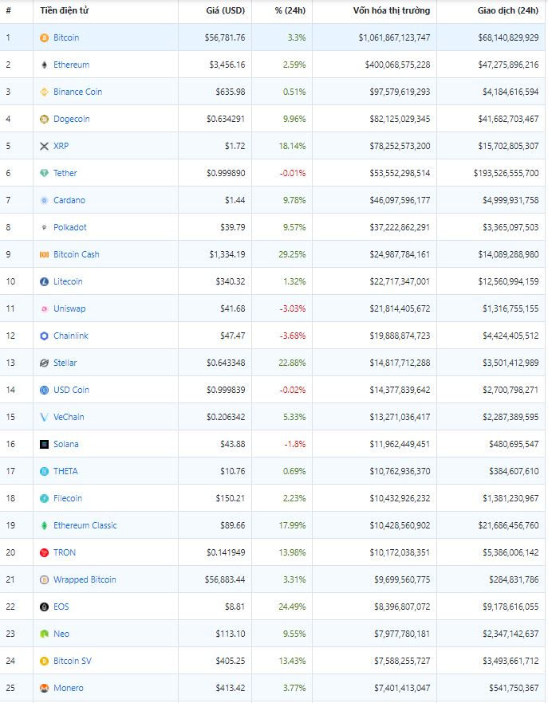Image resolution: width=548 pixels, height=703 pixels.
Task: Open the Ethereum Classic name link
Action: click(x=85, y=525)
